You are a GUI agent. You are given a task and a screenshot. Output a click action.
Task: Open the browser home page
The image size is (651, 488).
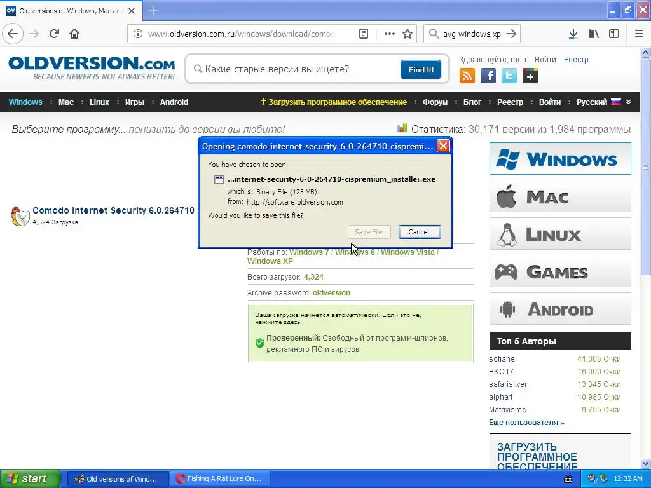[74, 34]
